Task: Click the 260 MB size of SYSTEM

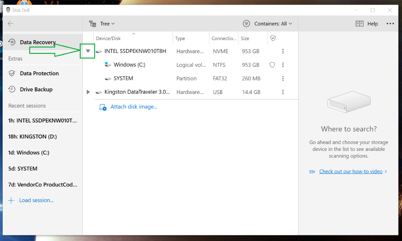Action: click(x=251, y=78)
